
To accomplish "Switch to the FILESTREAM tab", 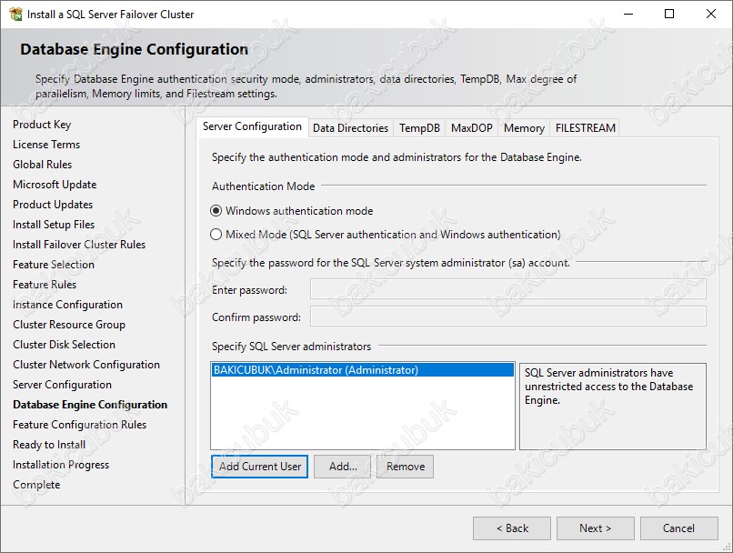I will (x=586, y=128).
